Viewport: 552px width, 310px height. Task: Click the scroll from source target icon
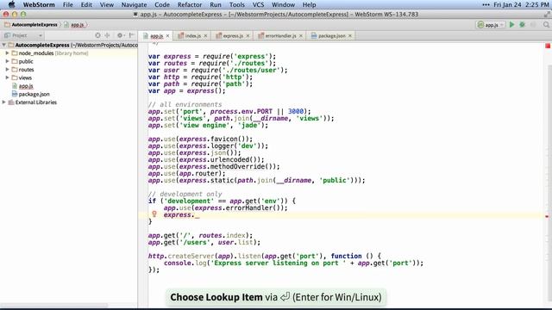97,35
